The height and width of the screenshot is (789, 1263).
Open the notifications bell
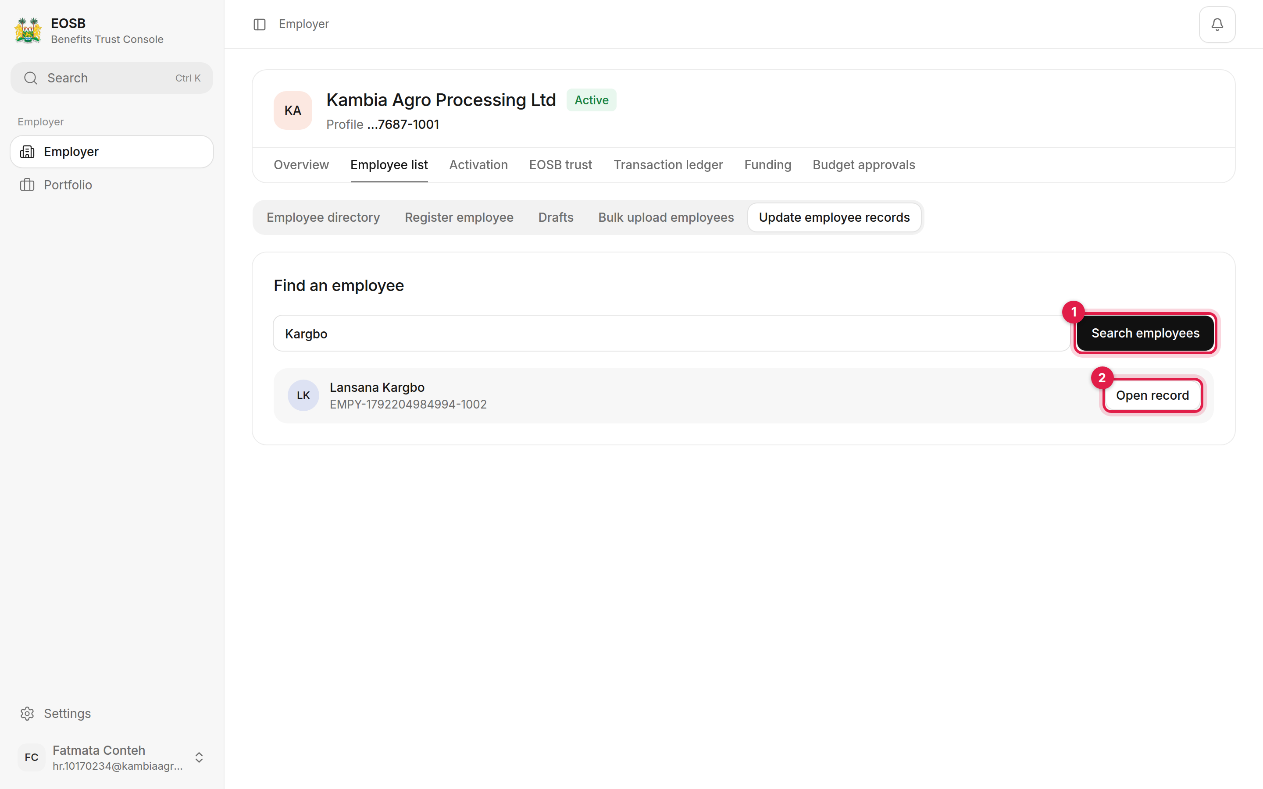click(x=1217, y=25)
